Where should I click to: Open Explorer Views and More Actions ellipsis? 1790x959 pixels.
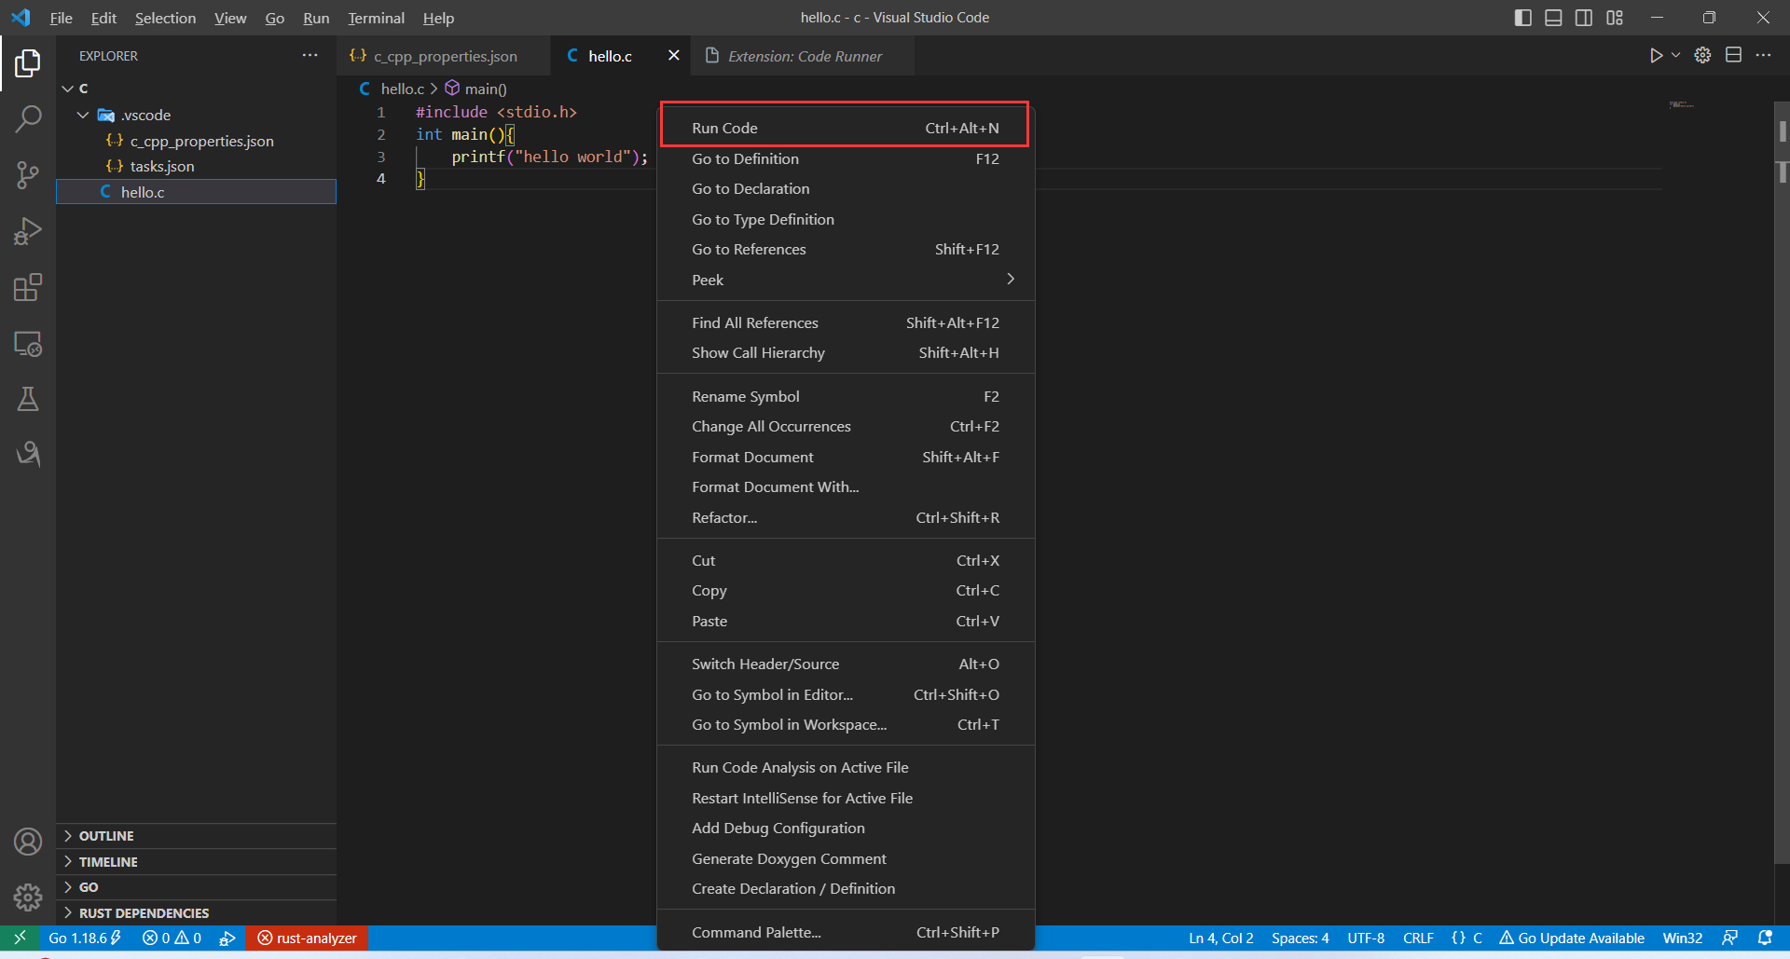tap(310, 56)
